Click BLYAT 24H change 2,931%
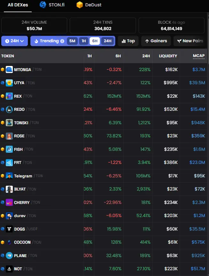209x276 pixels. pyautogui.click(x=144, y=189)
